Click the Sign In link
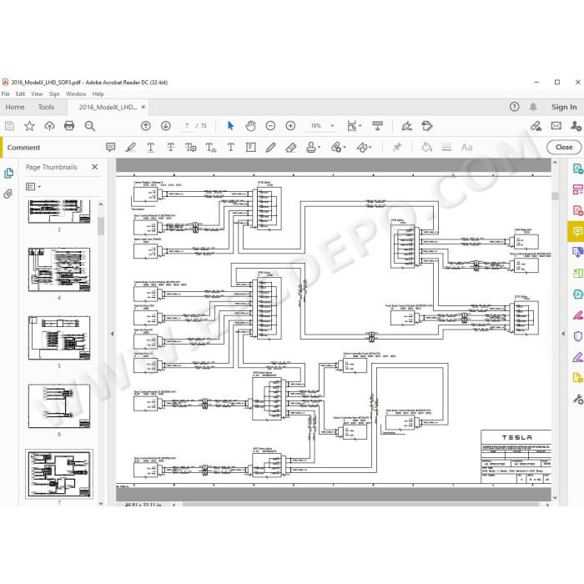The image size is (584, 584). 564,108
